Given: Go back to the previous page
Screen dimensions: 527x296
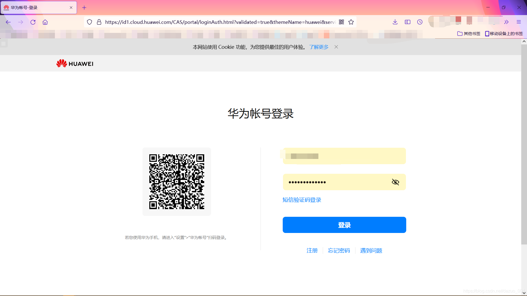Looking at the screenshot, I should (x=8, y=22).
